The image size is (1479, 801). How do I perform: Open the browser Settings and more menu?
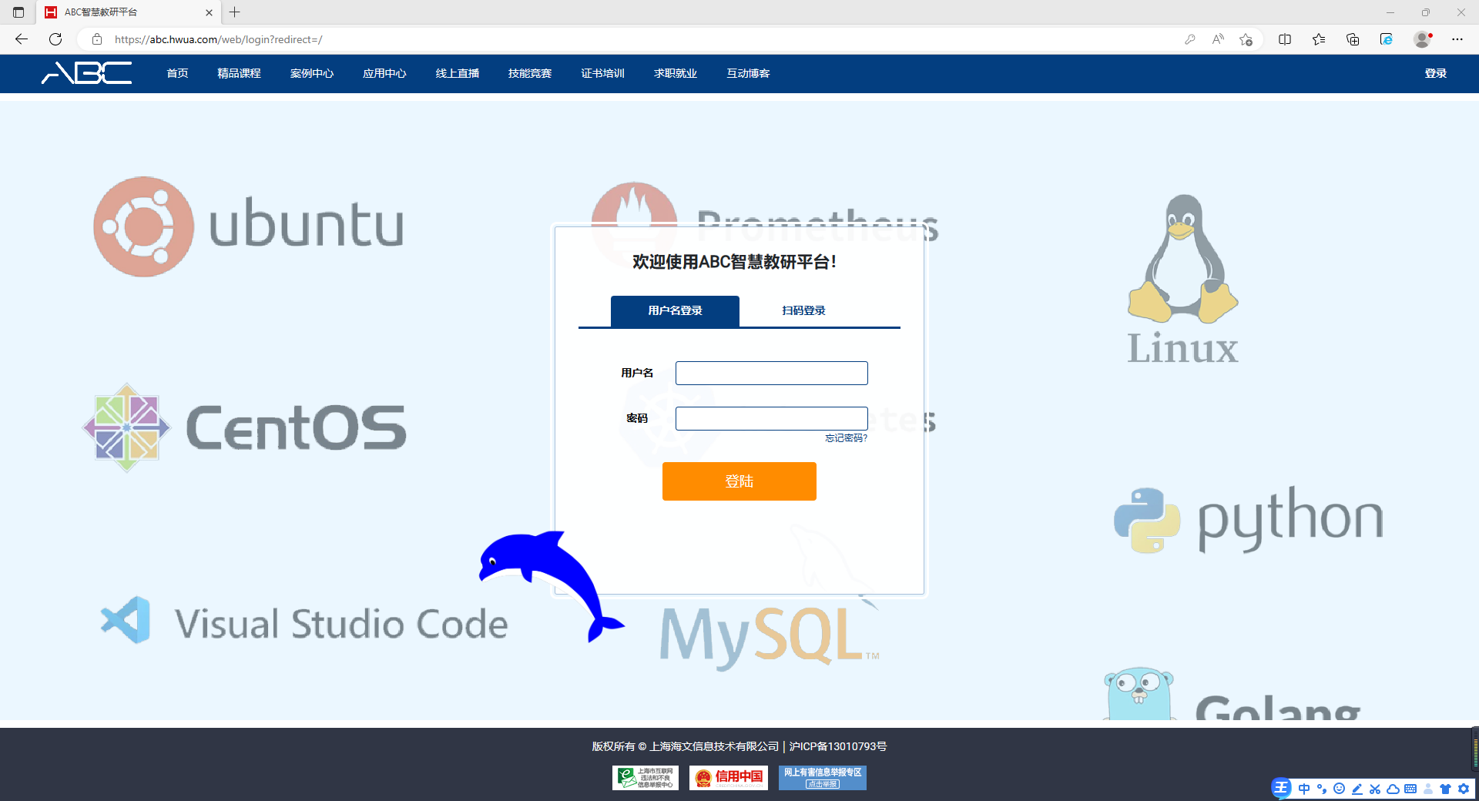pos(1457,39)
